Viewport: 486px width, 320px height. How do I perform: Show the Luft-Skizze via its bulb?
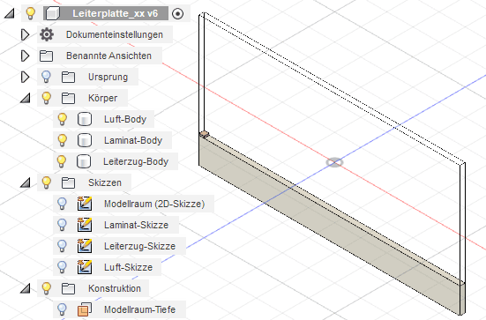63,267
